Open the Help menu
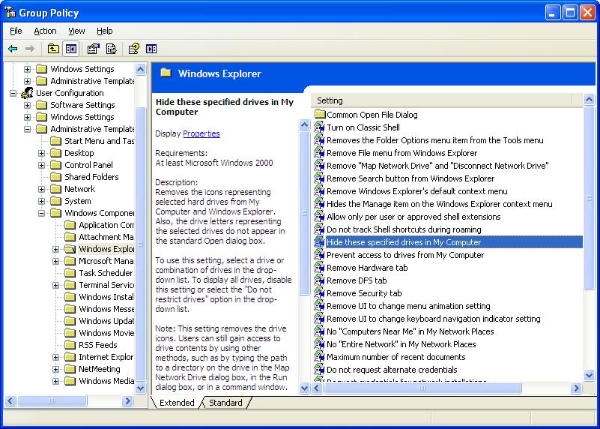 pos(104,31)
